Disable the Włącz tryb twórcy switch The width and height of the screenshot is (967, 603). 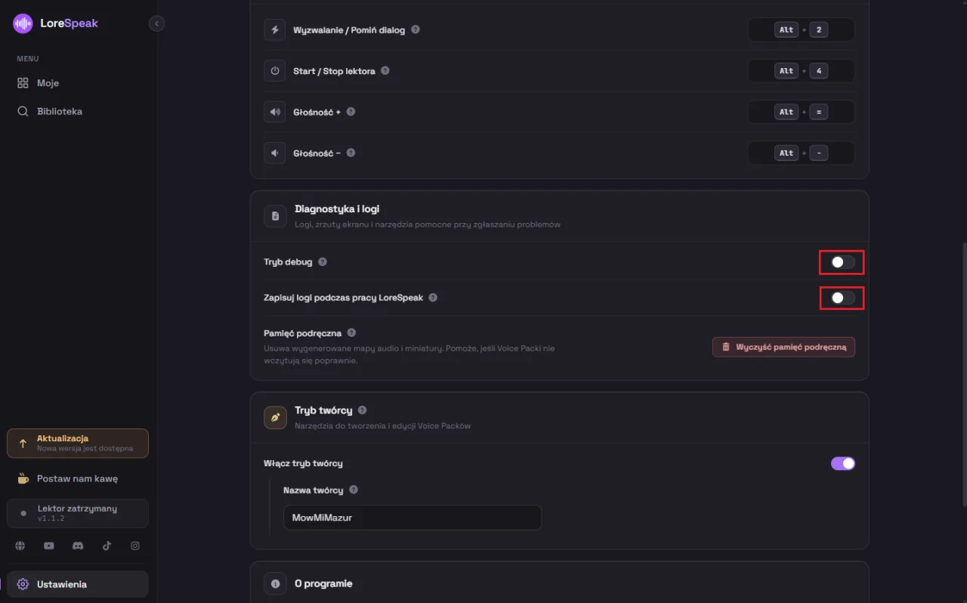(x=843, y=463)
